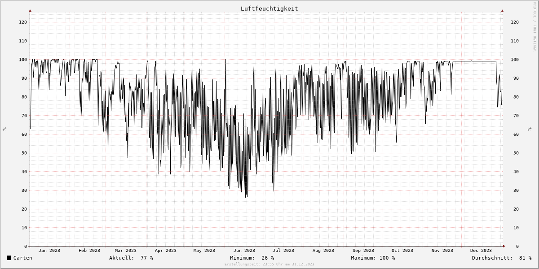Select the Garten legend label
The image size is (539, 269).
[22, 258]
